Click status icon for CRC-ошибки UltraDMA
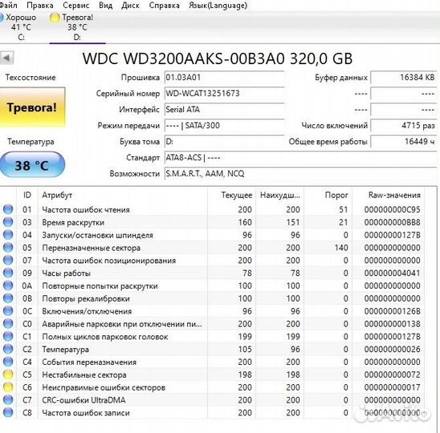The width and height of the screenshot is (440, 433). 8,399
